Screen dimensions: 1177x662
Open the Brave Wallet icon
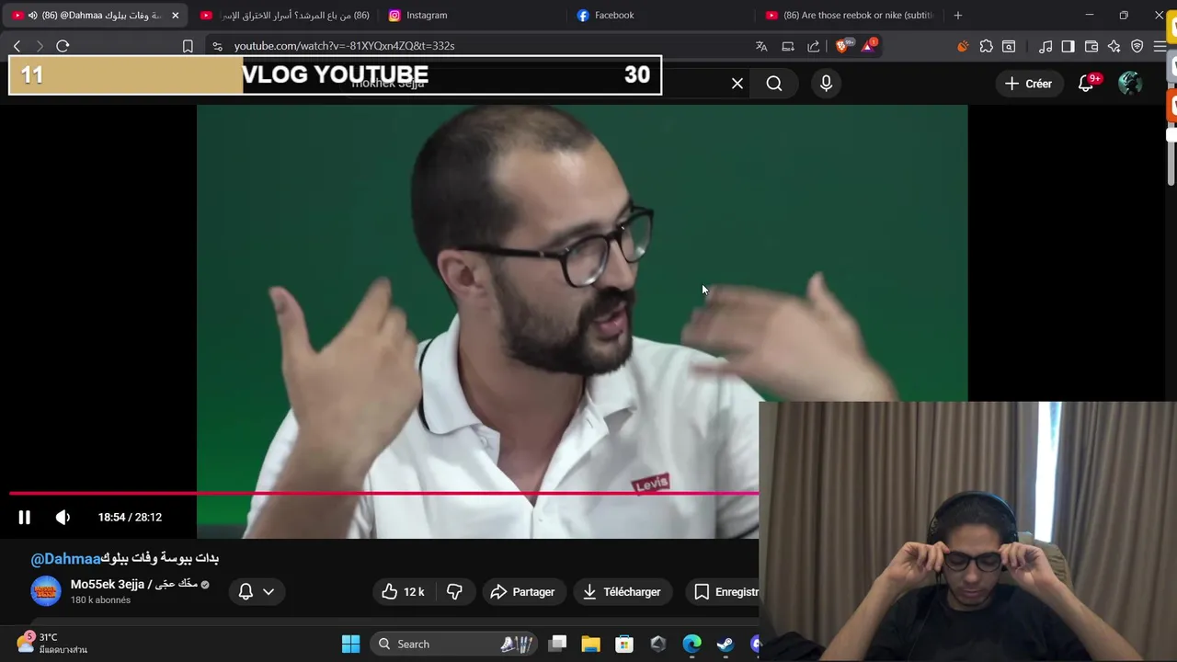[1091, 46]
